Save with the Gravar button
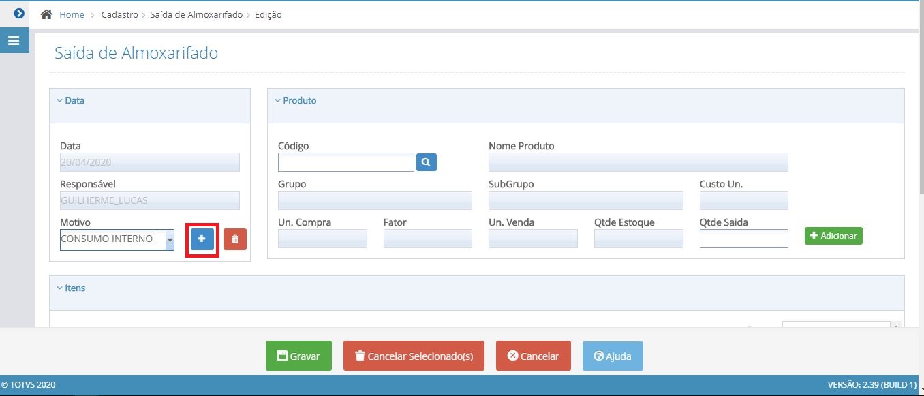 (298, 356)
